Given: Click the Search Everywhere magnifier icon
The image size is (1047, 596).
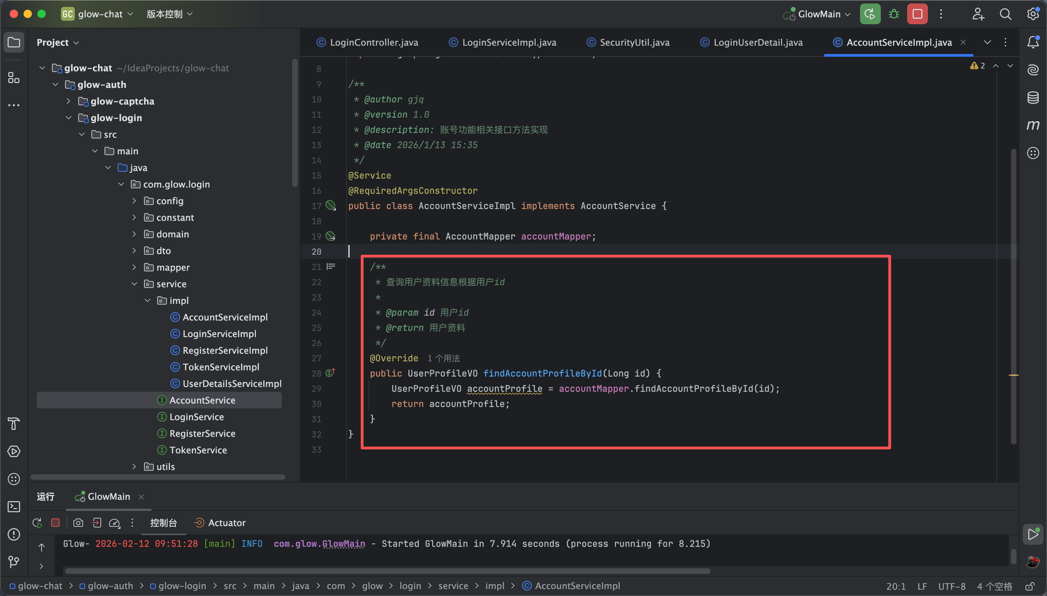Looking at the screenshot, I should 1005,14.
